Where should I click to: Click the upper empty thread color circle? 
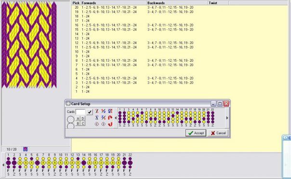click(70, 120)
